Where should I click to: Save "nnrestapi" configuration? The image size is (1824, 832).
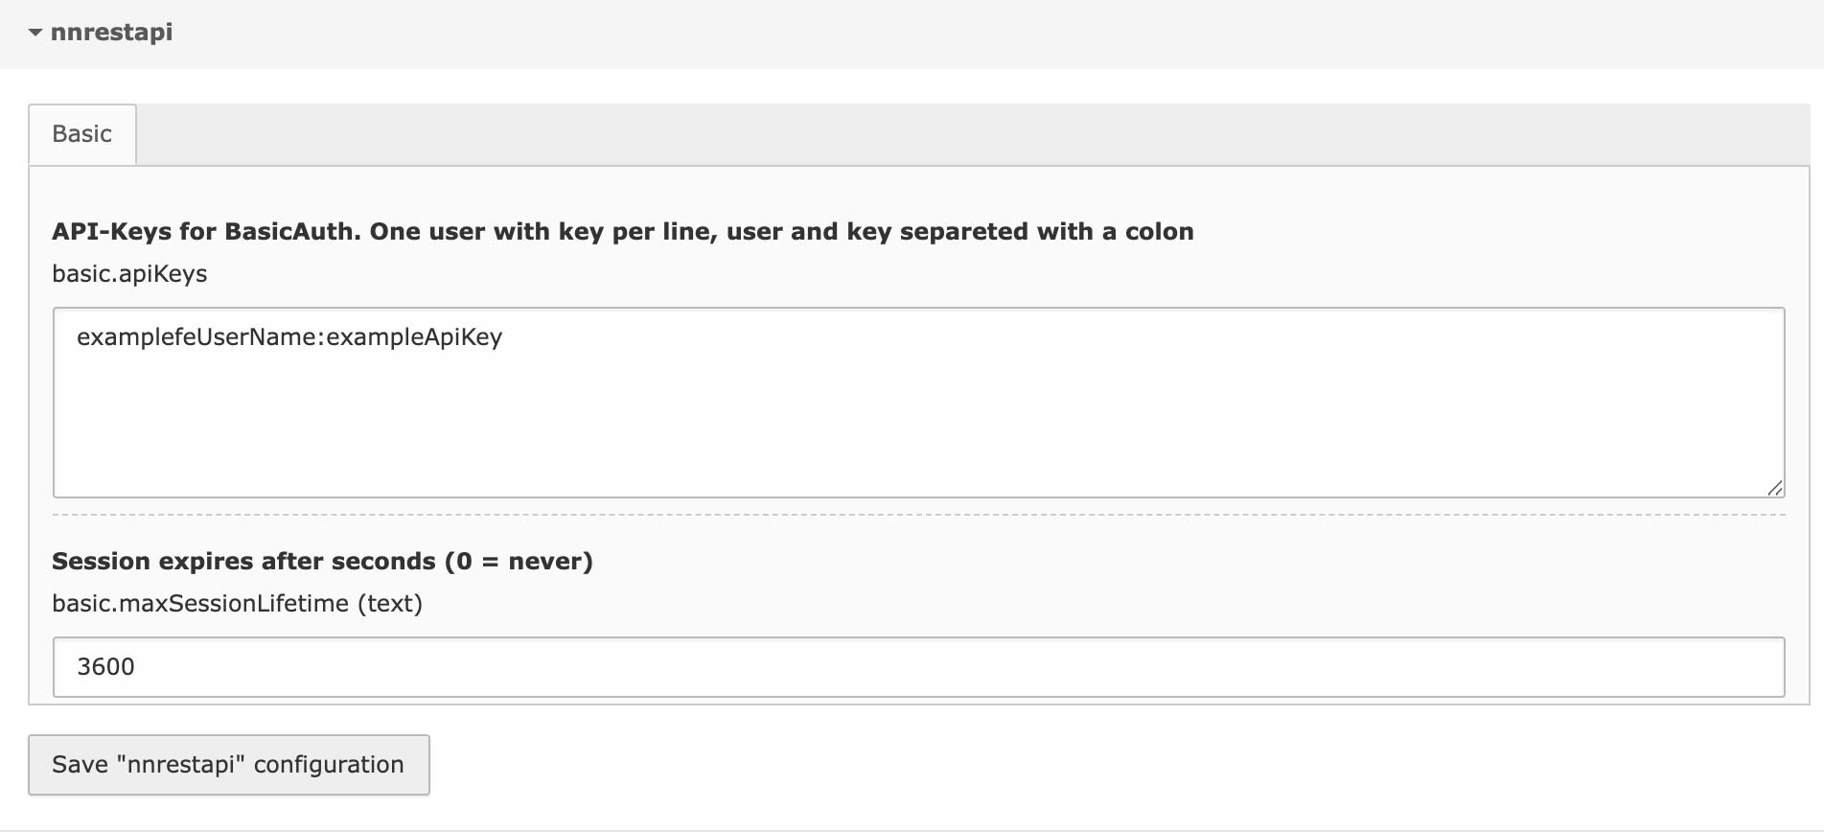[229, 765]
